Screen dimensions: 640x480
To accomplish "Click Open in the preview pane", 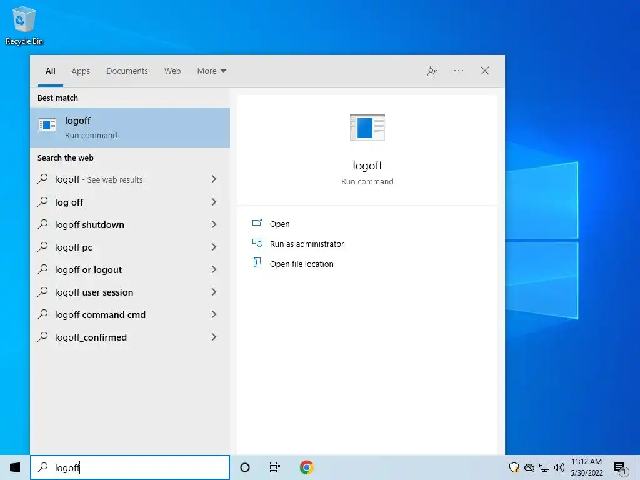I will [279, 224].
